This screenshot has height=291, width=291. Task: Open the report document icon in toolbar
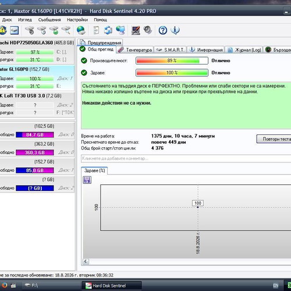tap(96, 30)
